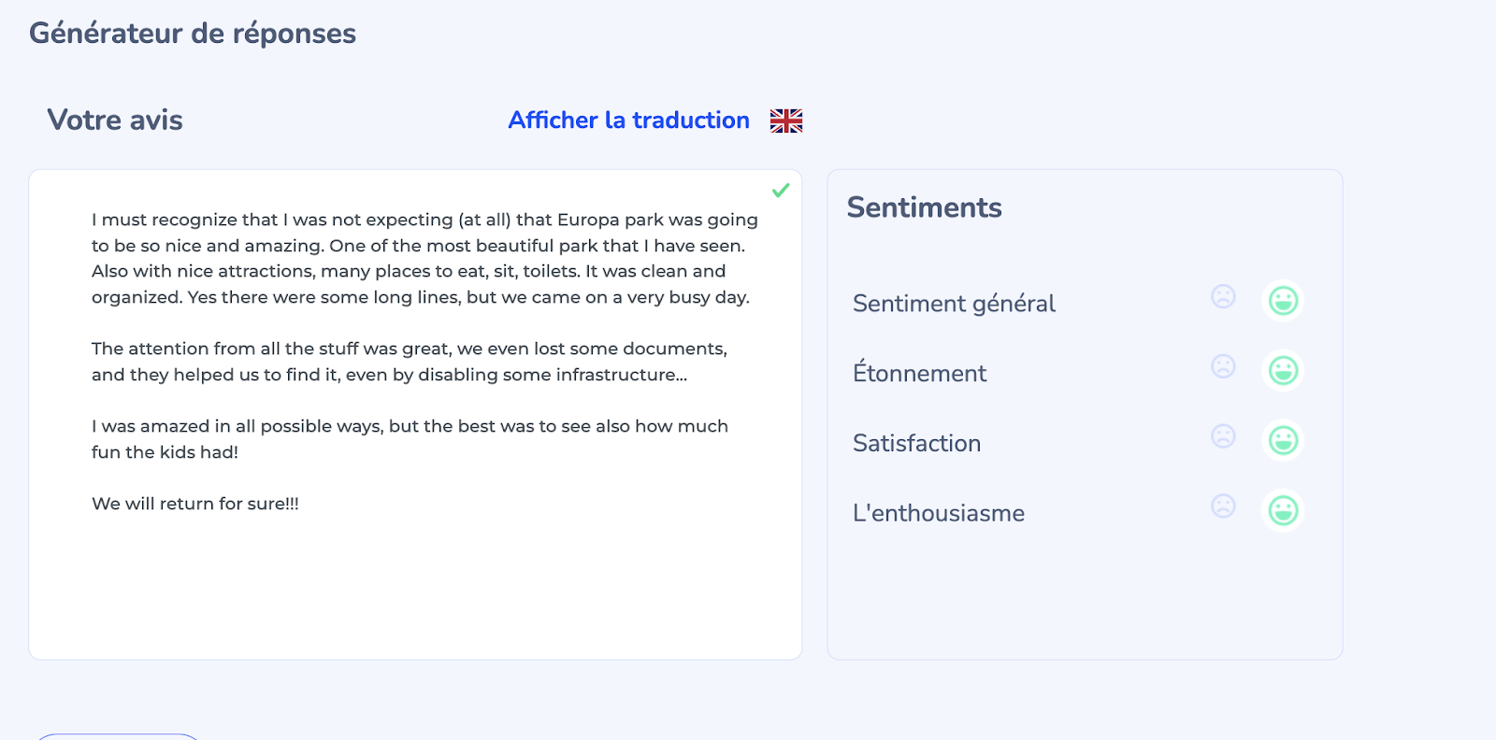
Task: Choose happy face for Étonnement
Action: point(1283,371)
